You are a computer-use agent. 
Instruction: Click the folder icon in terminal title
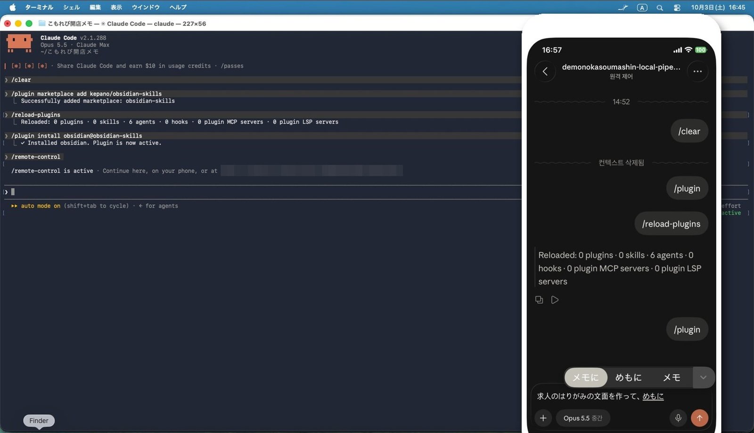pyautogui.click(x=42, y=23)
